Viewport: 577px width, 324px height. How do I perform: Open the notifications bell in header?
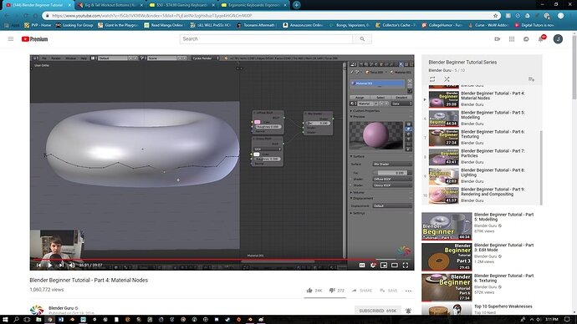(x=541, y=38)
